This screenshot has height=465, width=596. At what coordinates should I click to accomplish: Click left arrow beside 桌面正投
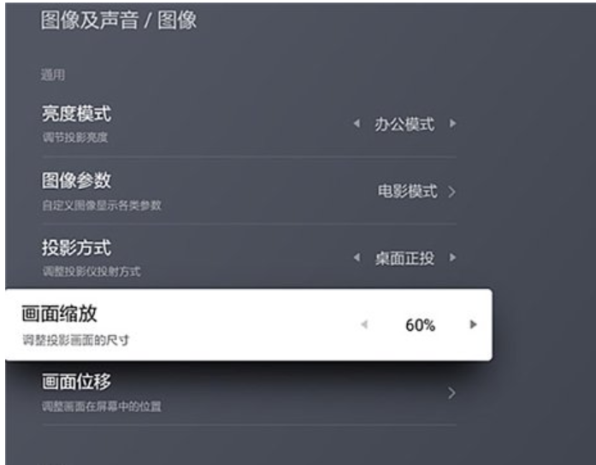(357, 257)
